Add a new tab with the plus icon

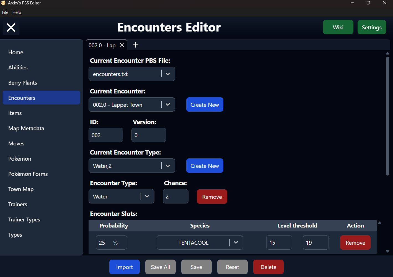[x=136, y=45]
